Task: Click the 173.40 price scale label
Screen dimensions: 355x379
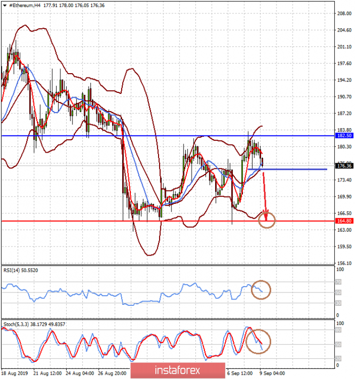Action: coord(344,180)
